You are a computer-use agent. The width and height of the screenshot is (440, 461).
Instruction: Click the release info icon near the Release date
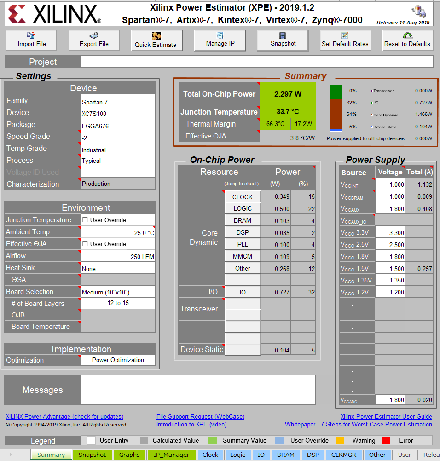pos(419,12)
